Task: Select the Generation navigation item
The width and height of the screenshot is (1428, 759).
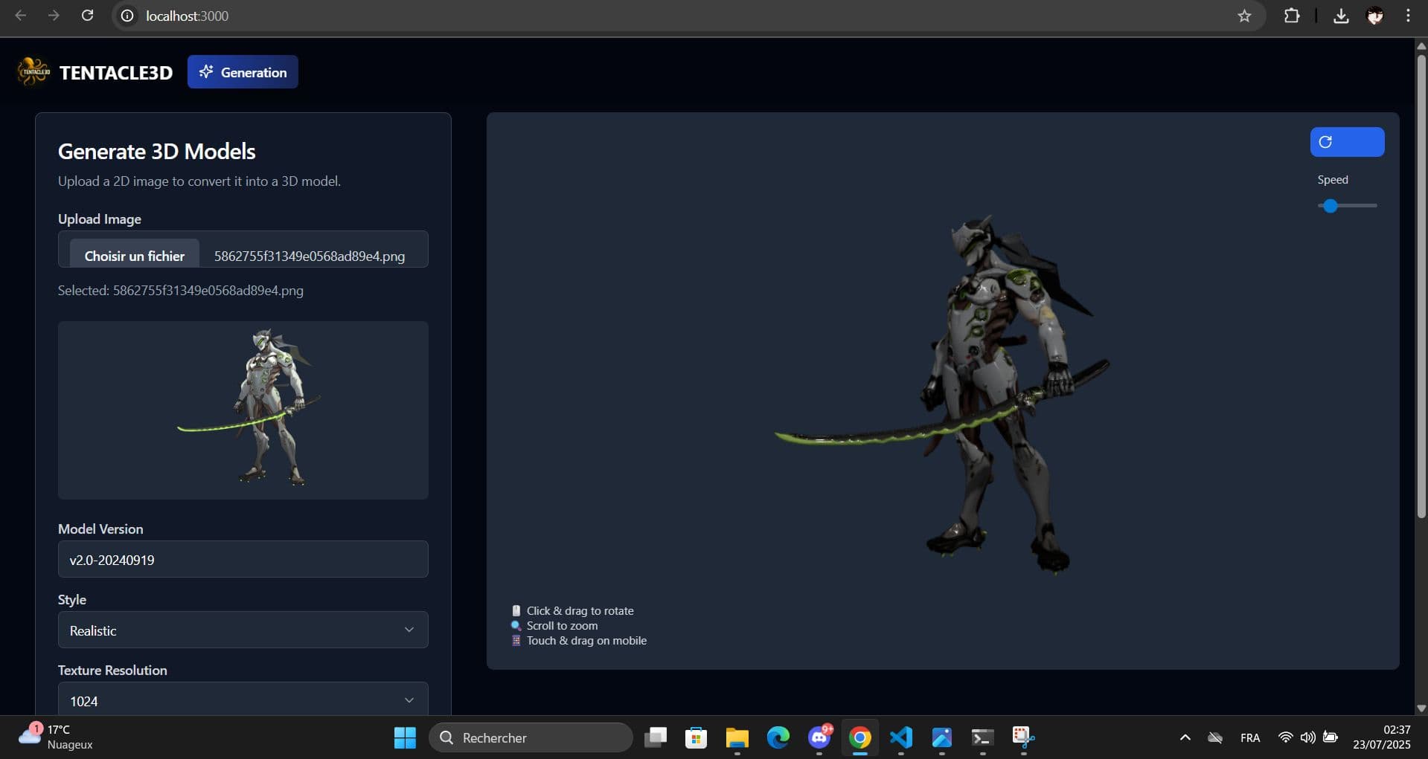Action: pyautogui.click(x=243, y=71)
